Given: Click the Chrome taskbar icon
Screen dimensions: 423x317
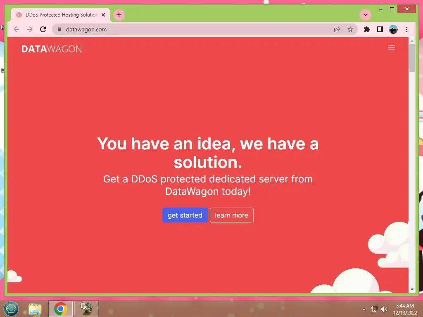Looking at the screenshot, I should click(60, 309).
